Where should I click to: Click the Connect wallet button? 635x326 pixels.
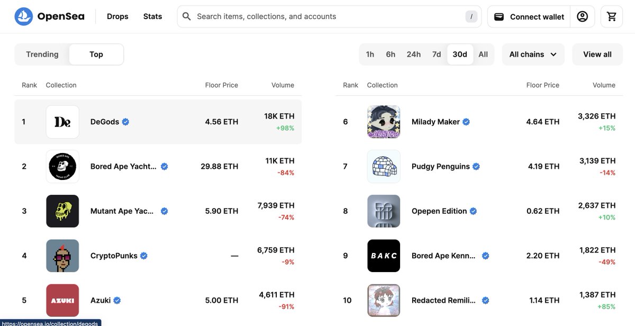[529, 16]
